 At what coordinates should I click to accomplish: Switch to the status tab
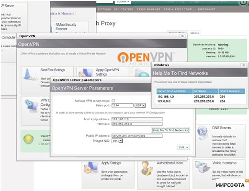point(194,33)
